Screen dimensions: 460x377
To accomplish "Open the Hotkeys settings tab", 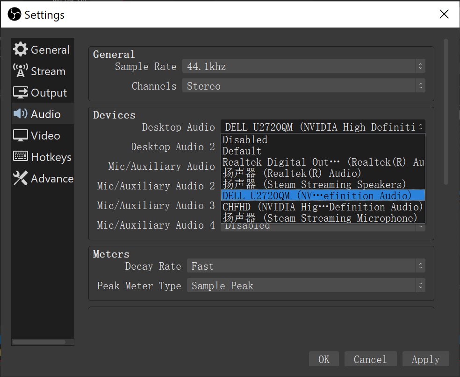I will [x=43, y=157].
